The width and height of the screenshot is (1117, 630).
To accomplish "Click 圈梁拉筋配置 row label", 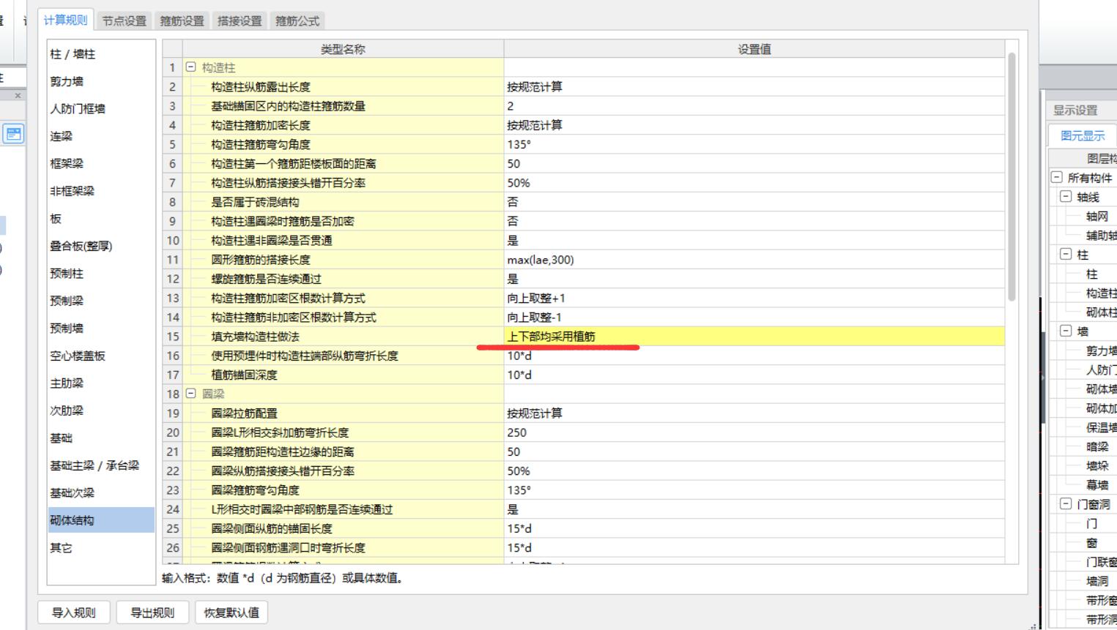I will click(244, 413).
